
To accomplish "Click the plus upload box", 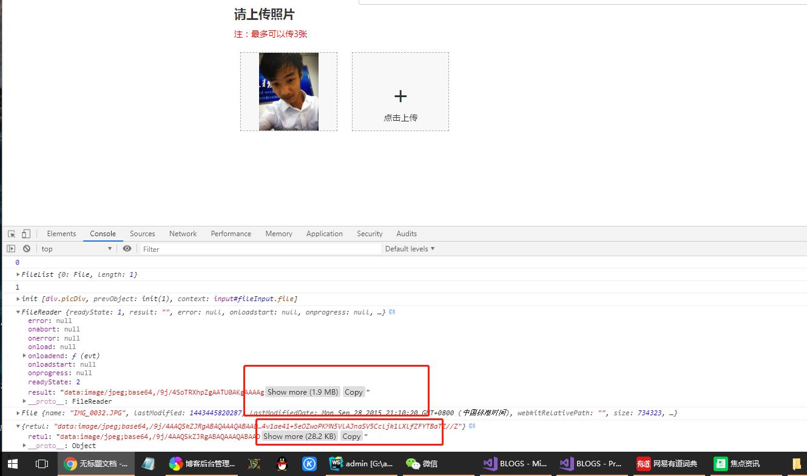I will pos(400,92).
